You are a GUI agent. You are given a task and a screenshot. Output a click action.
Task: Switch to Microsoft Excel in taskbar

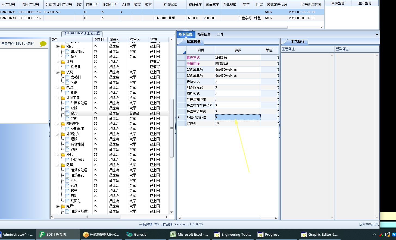(189, 235)
